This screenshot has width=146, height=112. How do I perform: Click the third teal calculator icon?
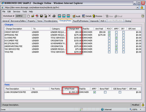coord(68,16)
